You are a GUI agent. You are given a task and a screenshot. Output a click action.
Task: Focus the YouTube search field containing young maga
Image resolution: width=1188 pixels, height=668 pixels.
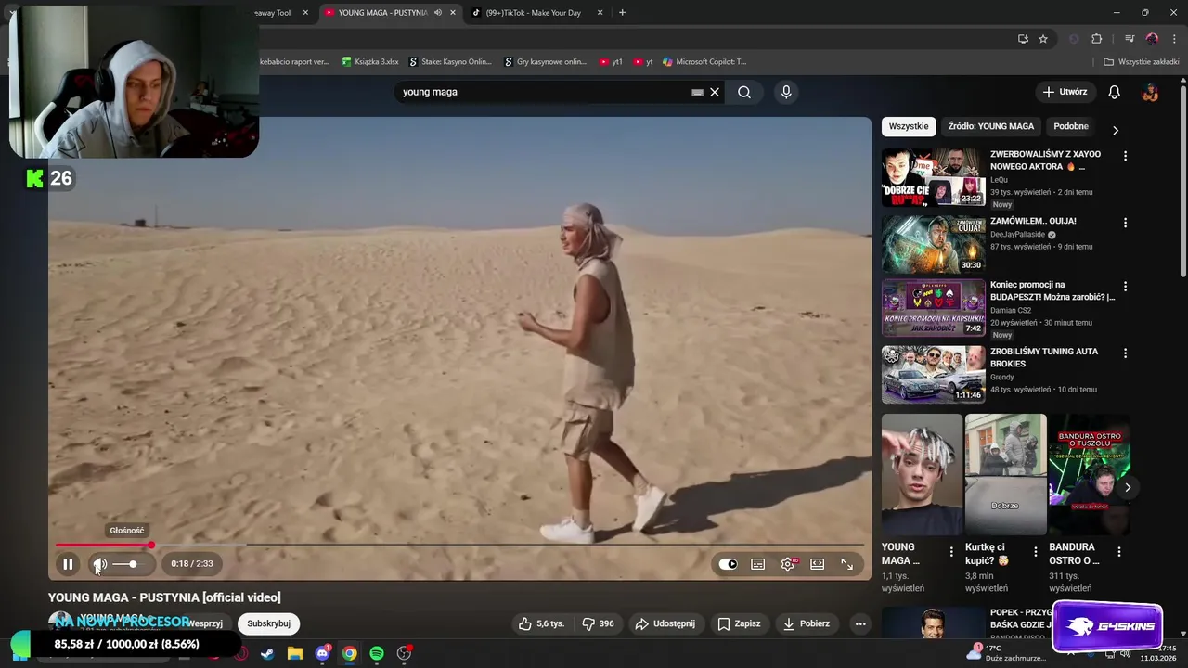coord(543,92)
